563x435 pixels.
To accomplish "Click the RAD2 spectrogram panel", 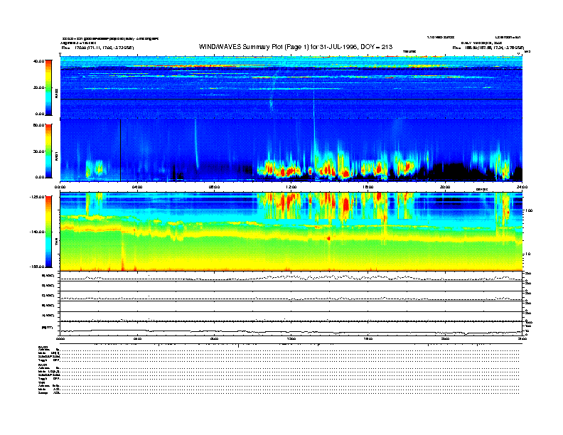I will [291, 87].
